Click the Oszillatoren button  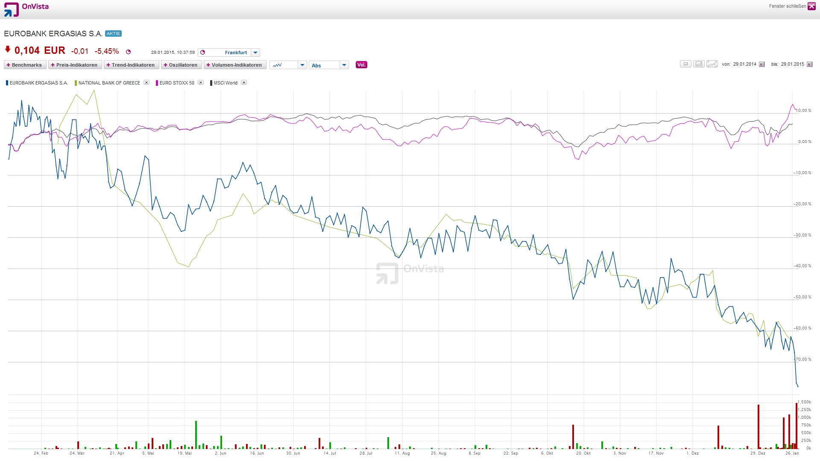coord(181,65)
